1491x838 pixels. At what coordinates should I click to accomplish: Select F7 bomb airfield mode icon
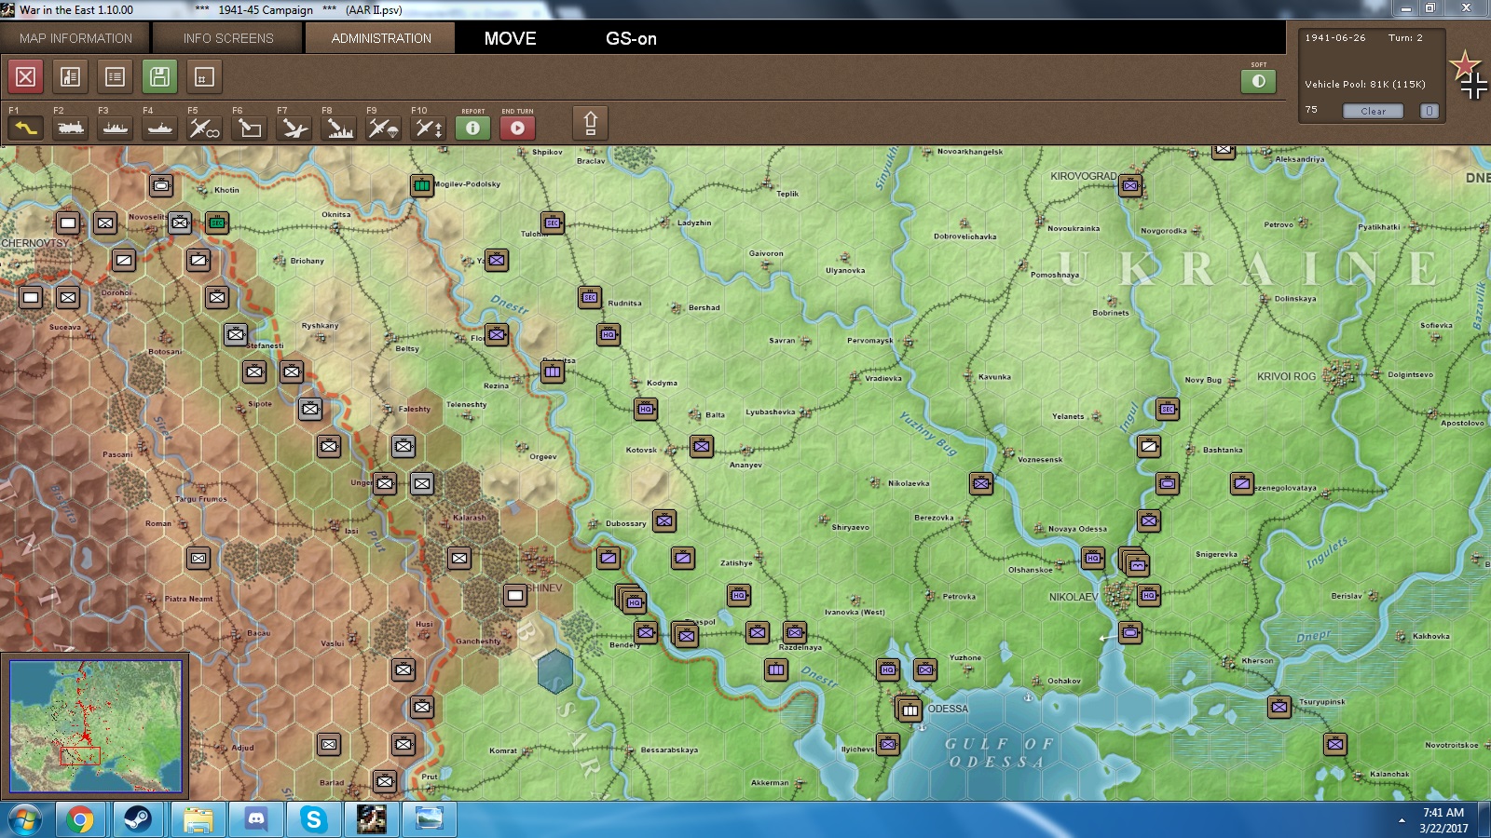click(x=294, y=128)
